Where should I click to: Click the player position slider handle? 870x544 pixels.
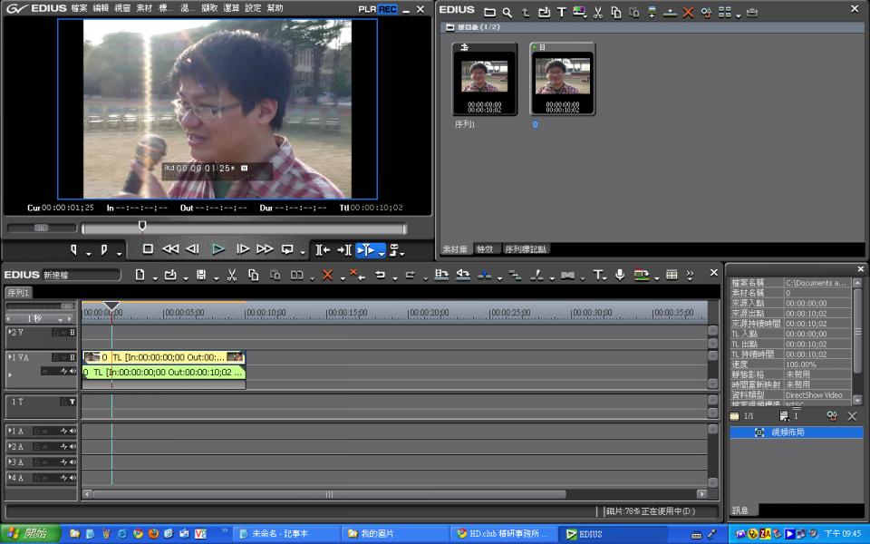tap(141, 227)
